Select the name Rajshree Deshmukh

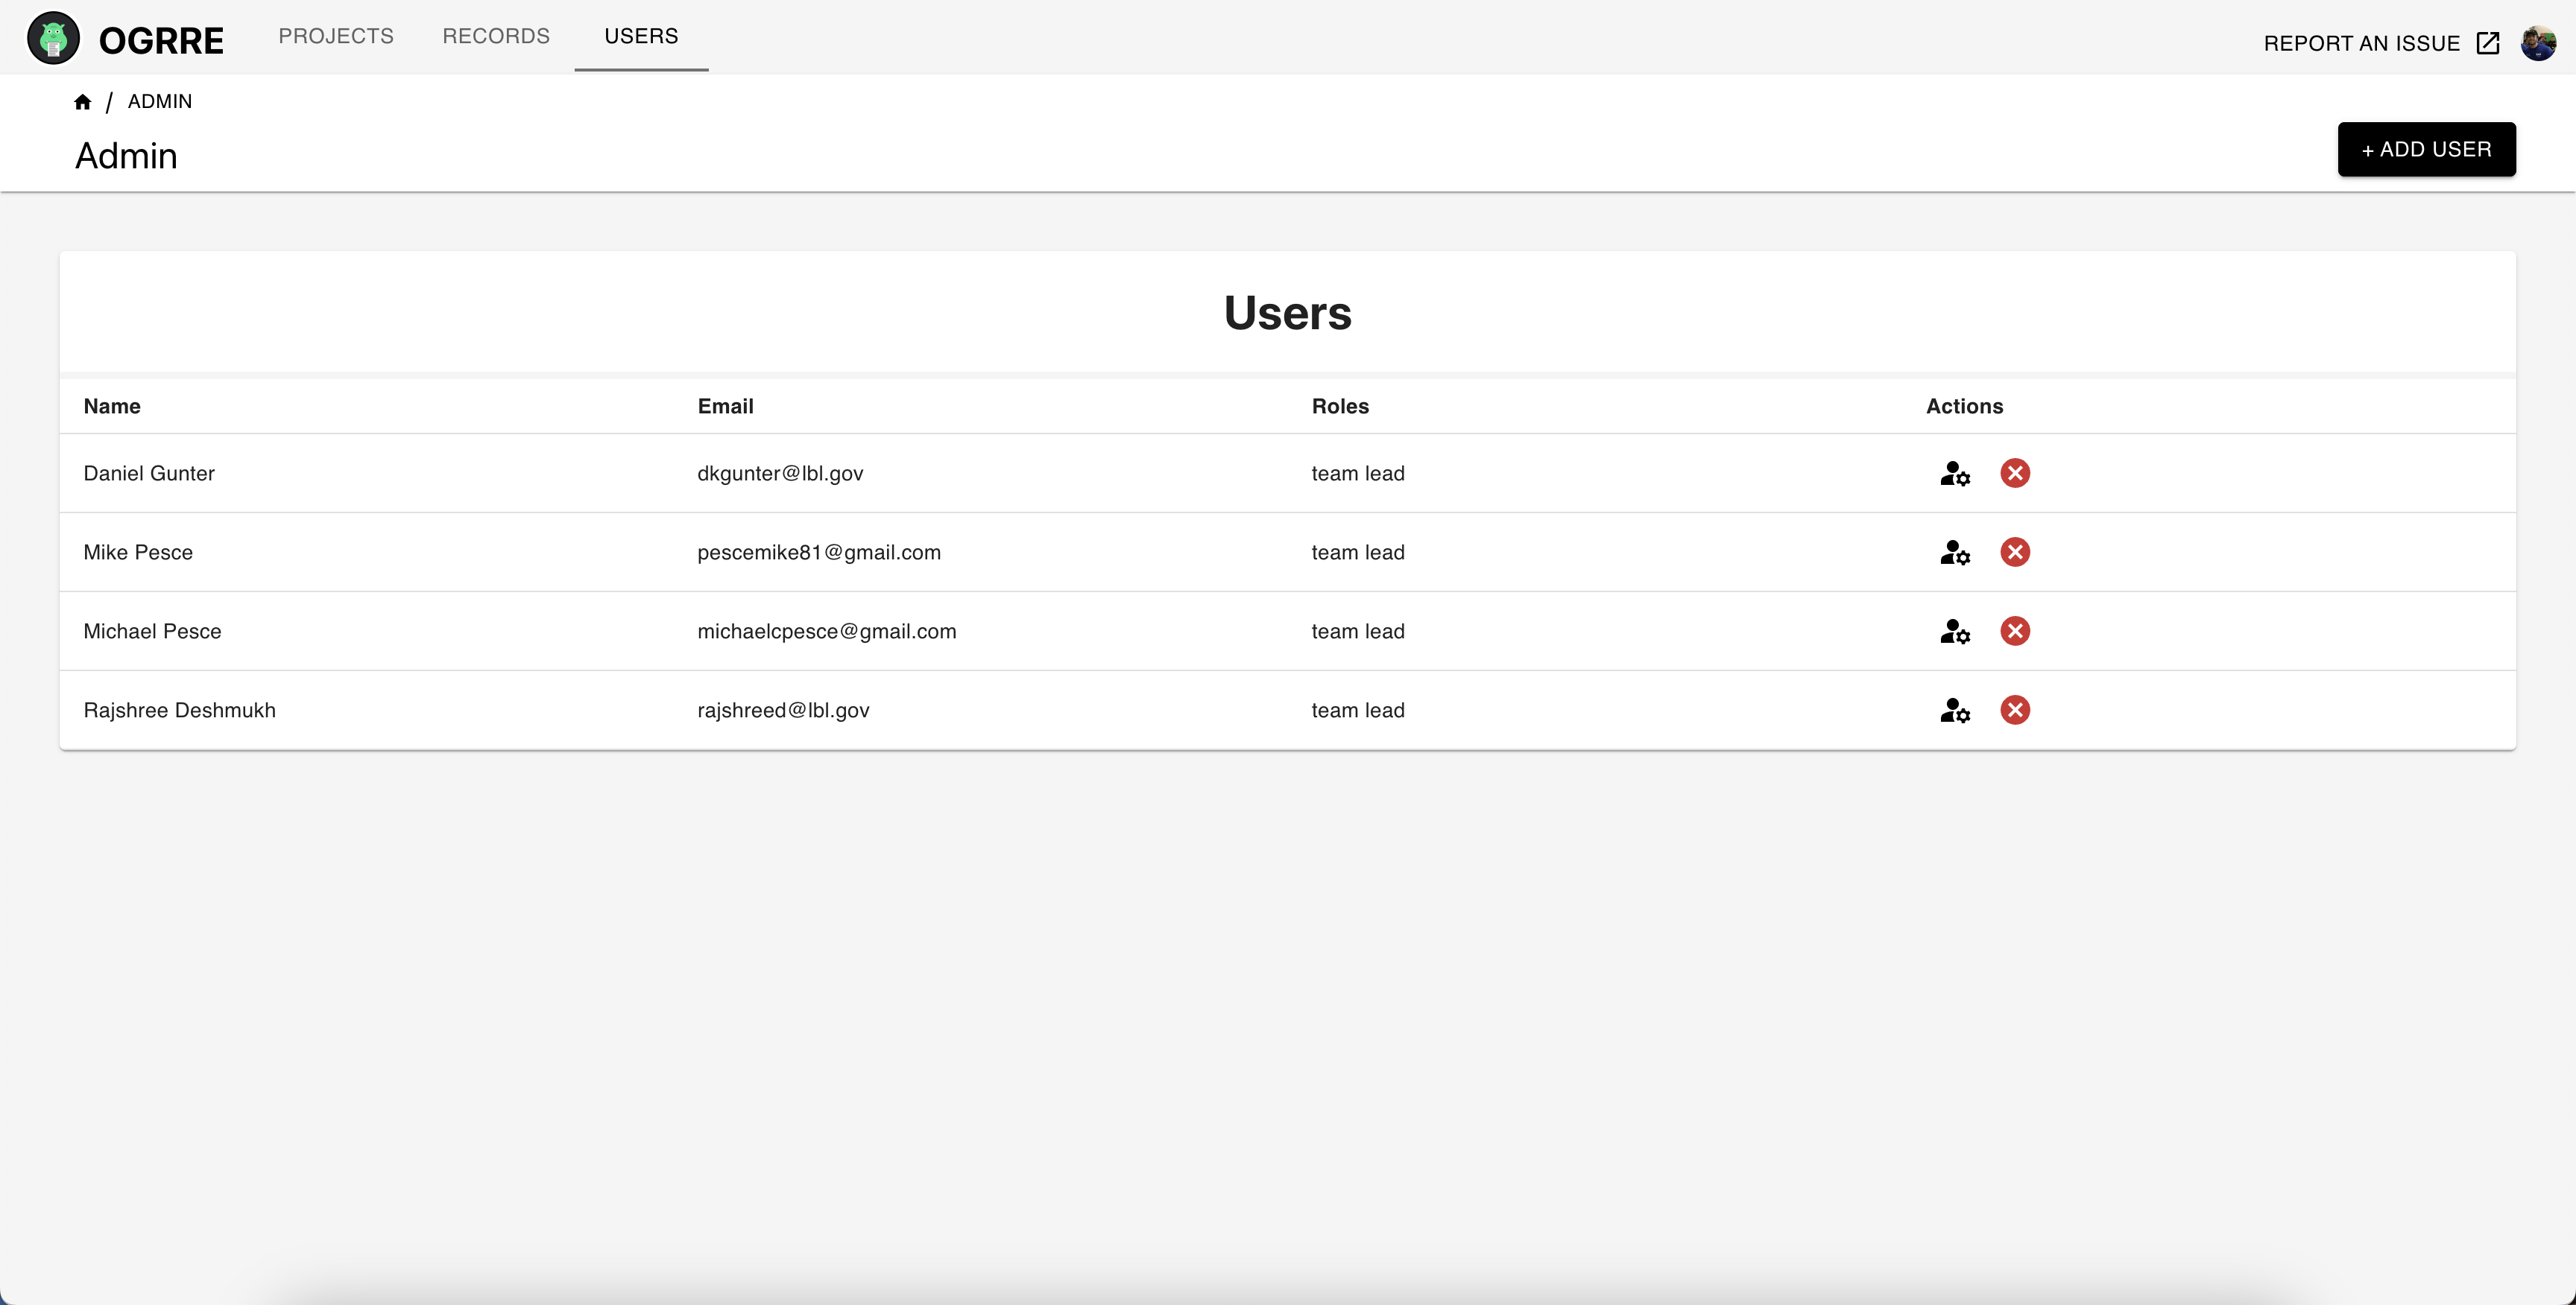[179, 711]
